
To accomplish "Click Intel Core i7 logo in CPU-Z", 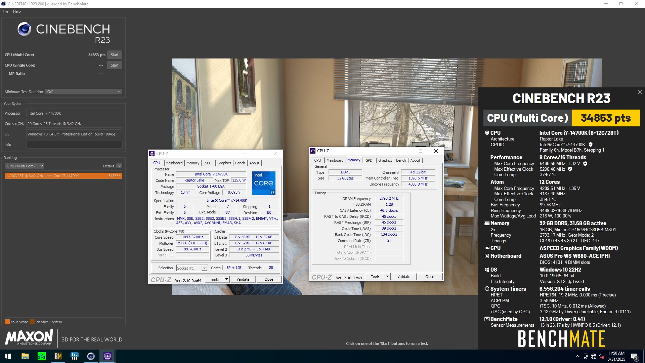I will coord(264,183).
